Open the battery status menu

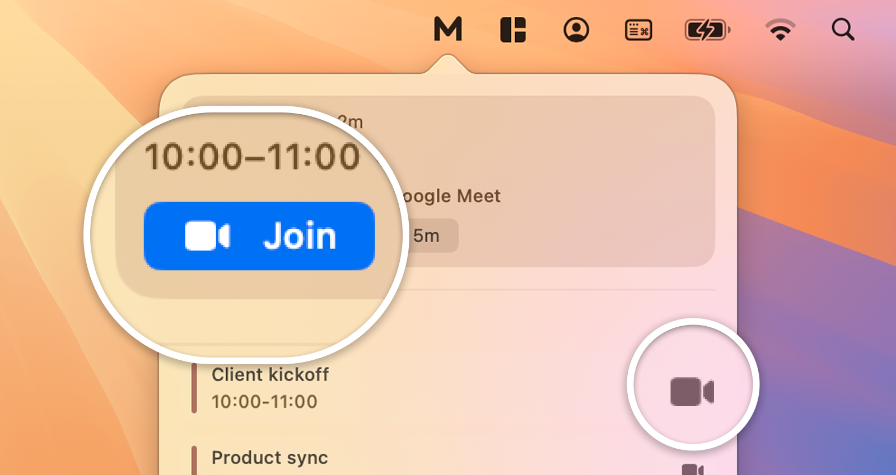click(708, 30)
